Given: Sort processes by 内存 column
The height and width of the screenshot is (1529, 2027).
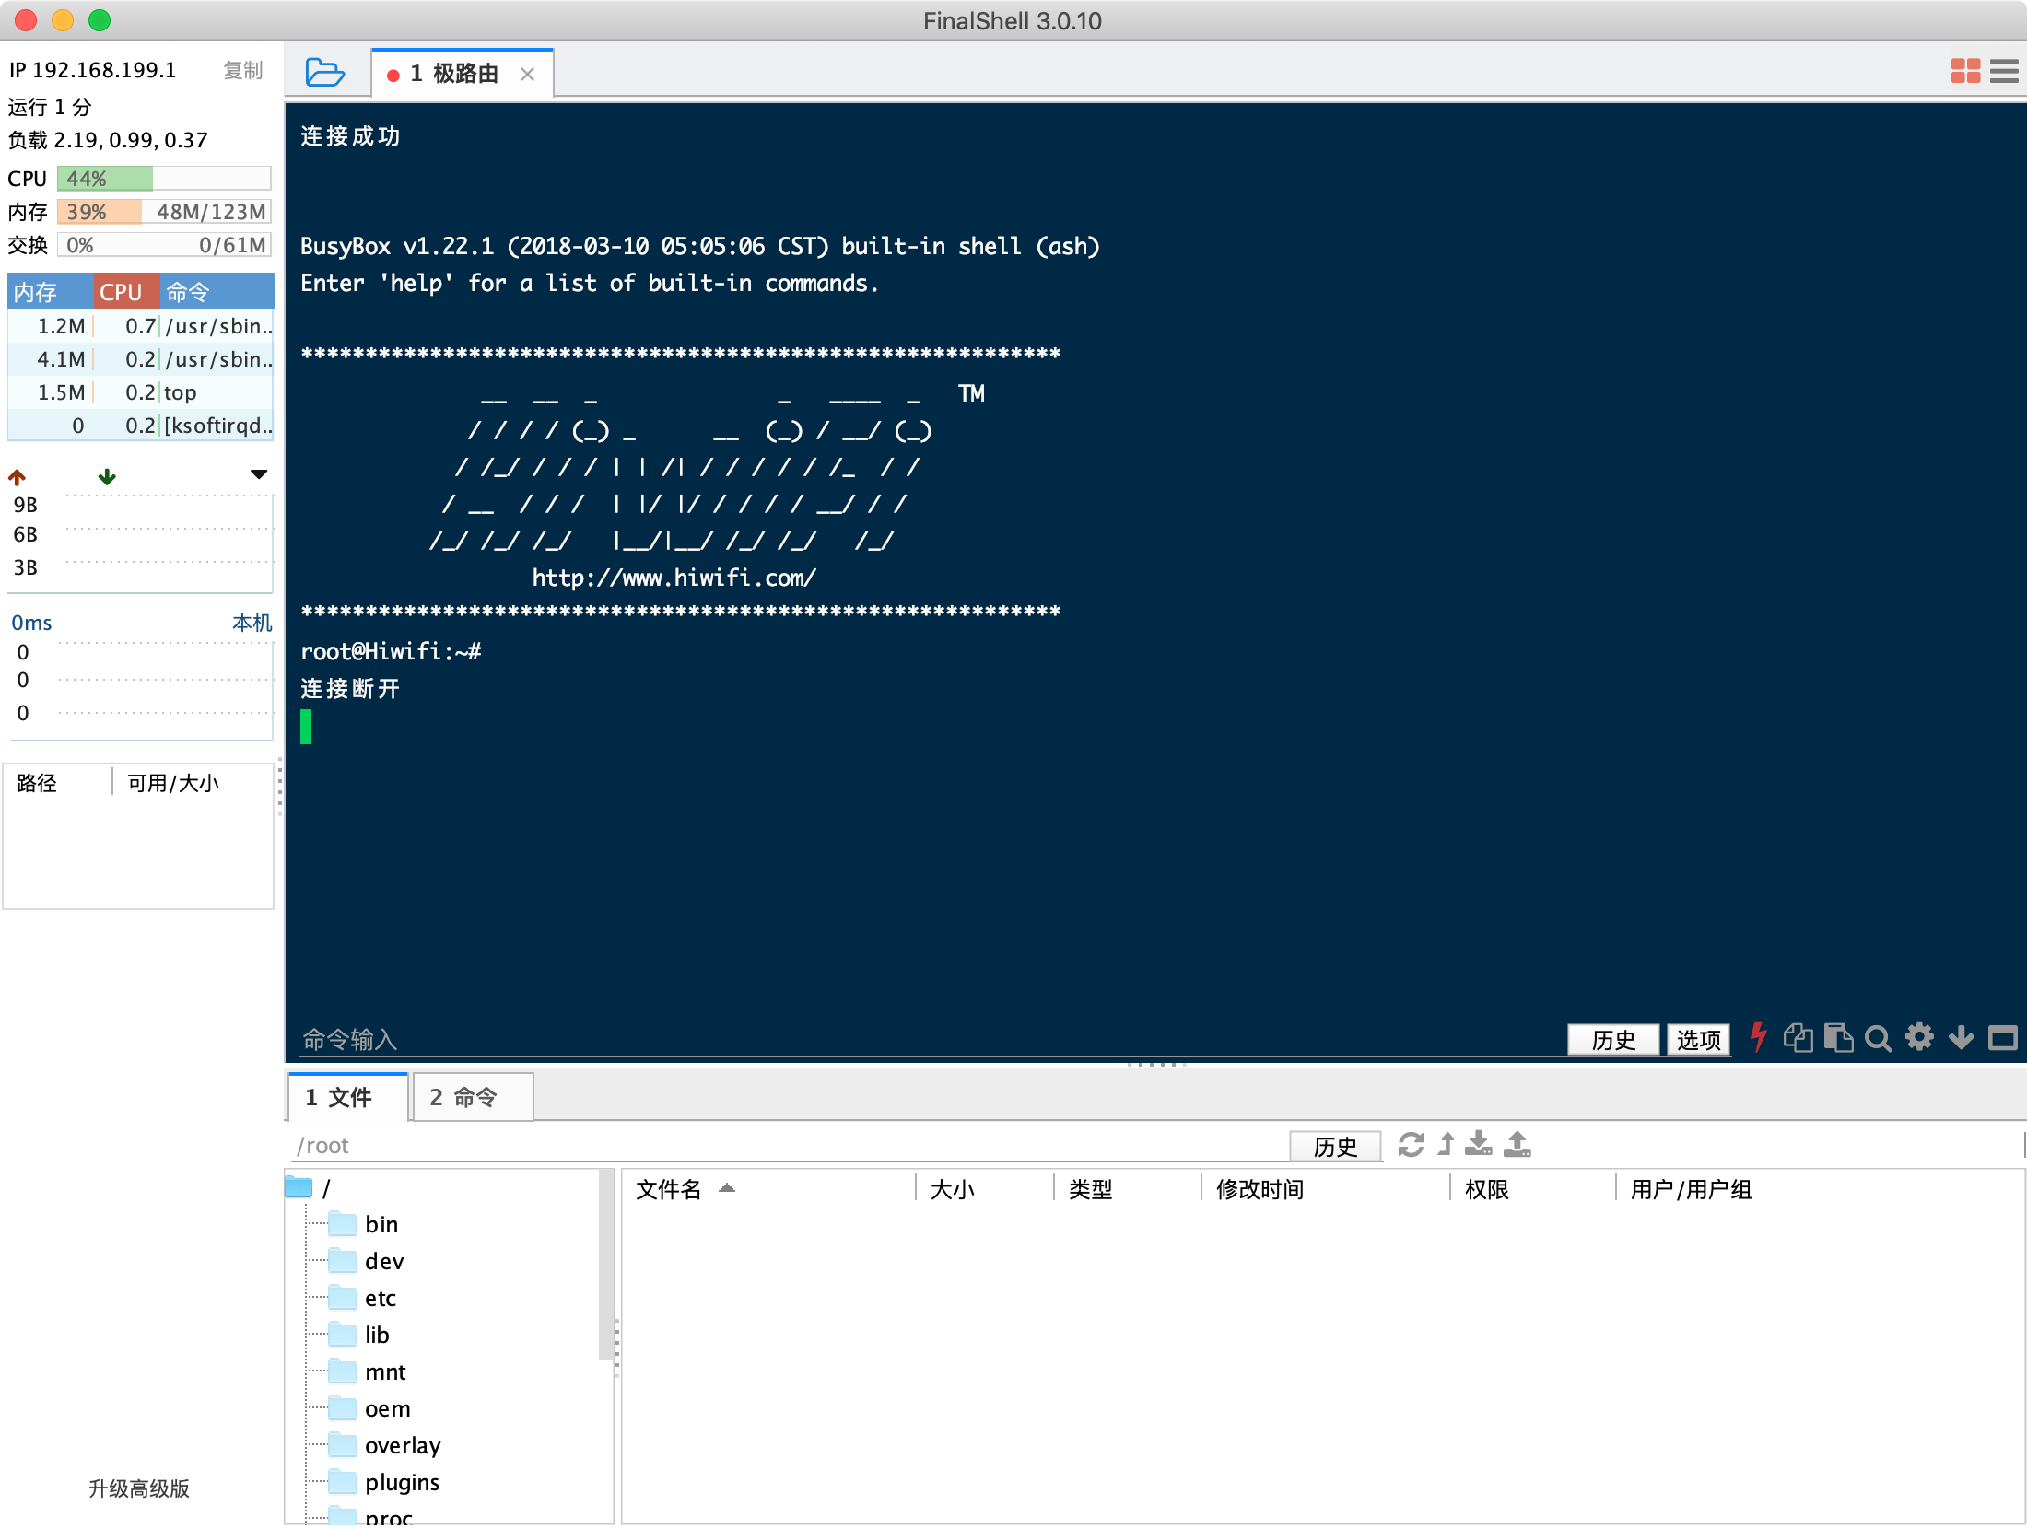Looking at the screenshot, I should [x=48, y=292].
